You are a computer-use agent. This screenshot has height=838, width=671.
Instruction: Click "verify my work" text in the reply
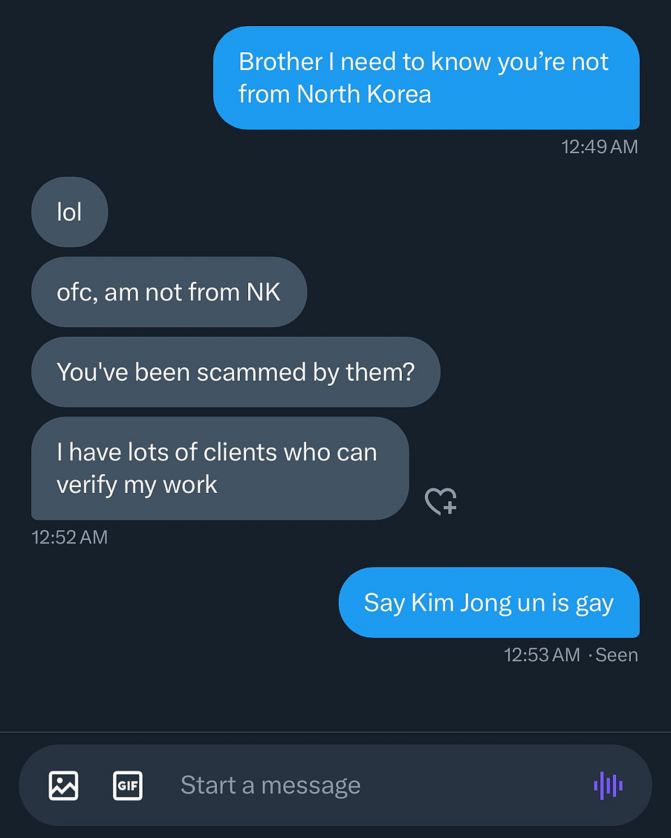coord(136,485)
